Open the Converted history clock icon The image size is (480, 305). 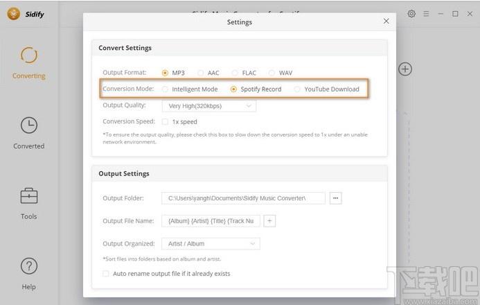(x=29, y=125)
